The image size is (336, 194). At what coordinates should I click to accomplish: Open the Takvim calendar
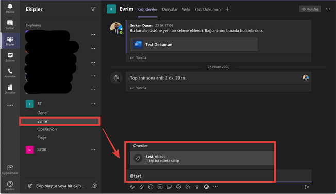pyautogui.click(x=10, y=57)
